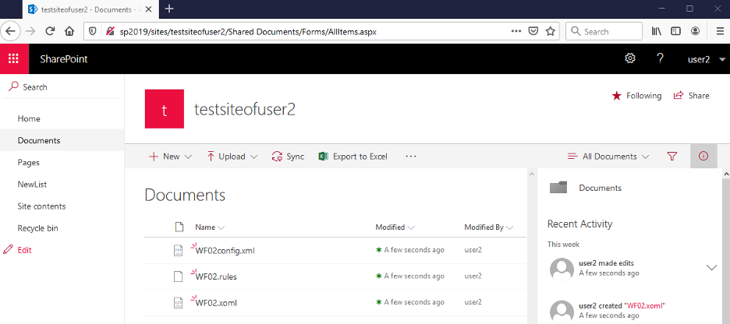Click the help question mark icon
This screenshot has width=730, height=324.
click(660, 59)
